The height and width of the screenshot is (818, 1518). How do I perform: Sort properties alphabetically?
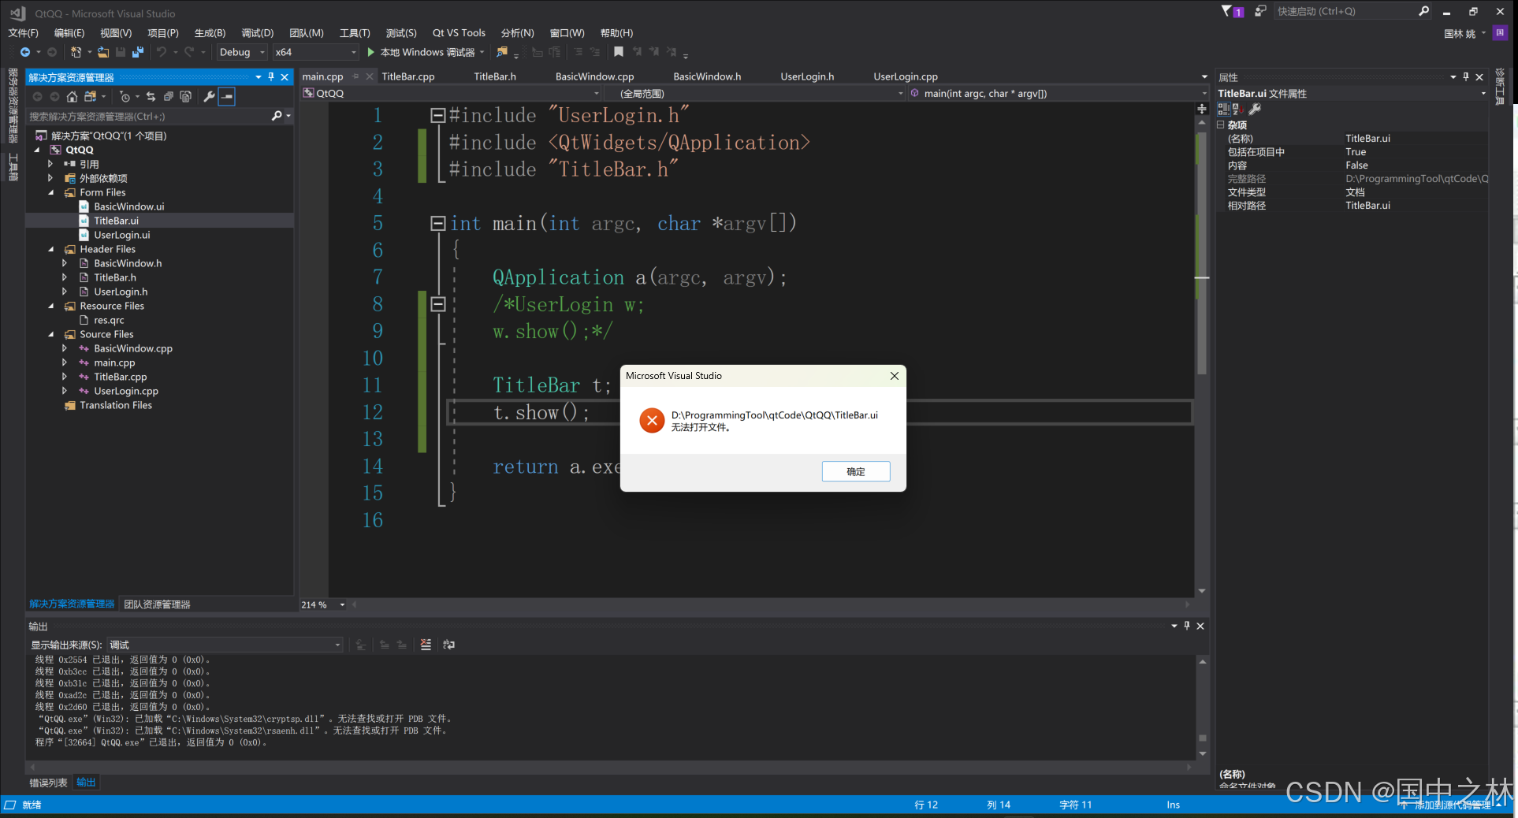(x=1237, y=109)
